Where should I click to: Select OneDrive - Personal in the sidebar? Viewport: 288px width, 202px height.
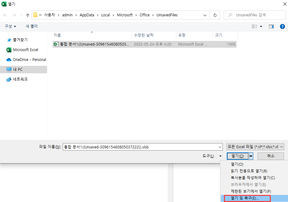click(23, 59)
